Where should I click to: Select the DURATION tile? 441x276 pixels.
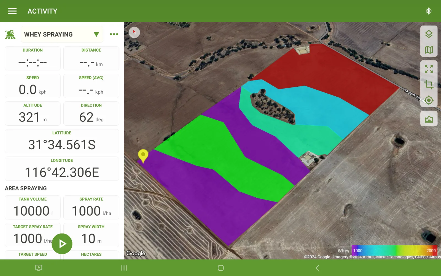click(x=33, y=58)
